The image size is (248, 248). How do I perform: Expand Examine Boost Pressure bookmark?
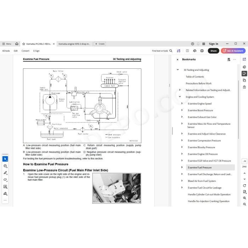182,110
